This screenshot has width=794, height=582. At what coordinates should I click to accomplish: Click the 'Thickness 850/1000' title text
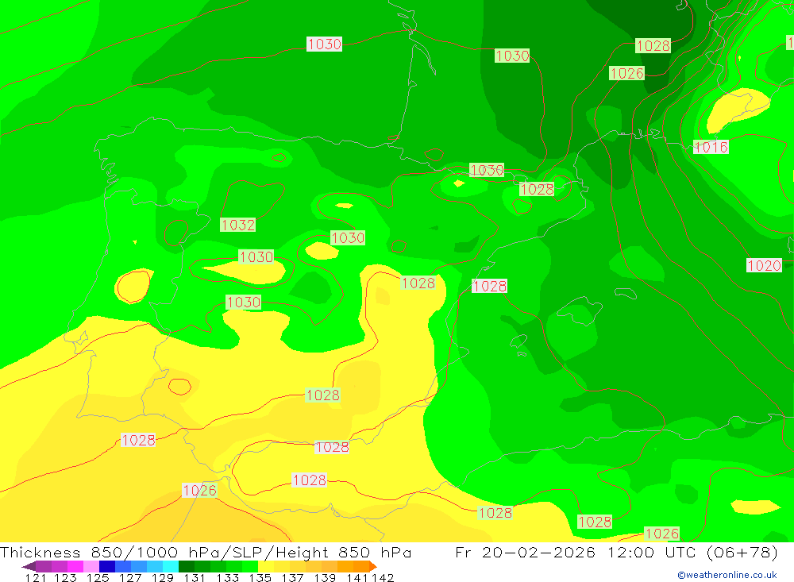click(89, 552)
